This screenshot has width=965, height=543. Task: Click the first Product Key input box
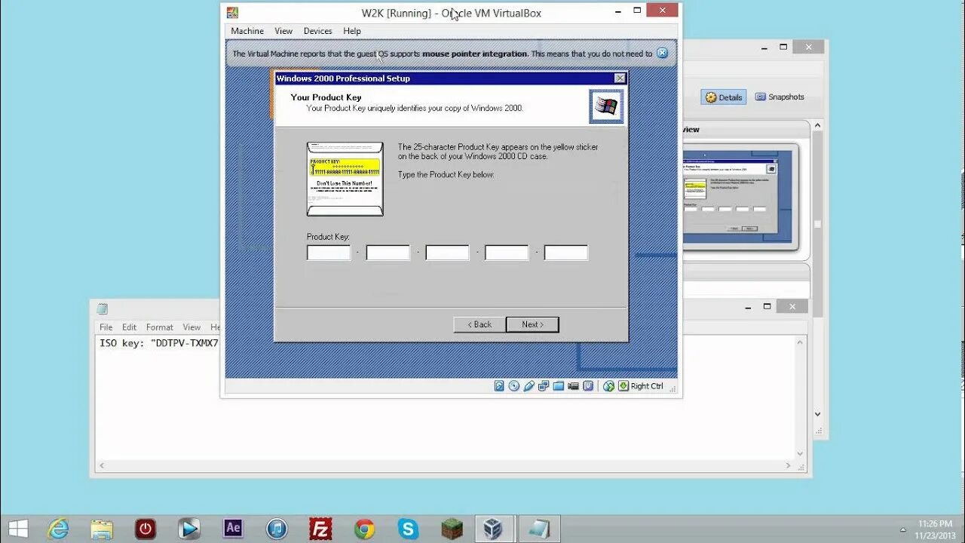[x=329, y=253]
